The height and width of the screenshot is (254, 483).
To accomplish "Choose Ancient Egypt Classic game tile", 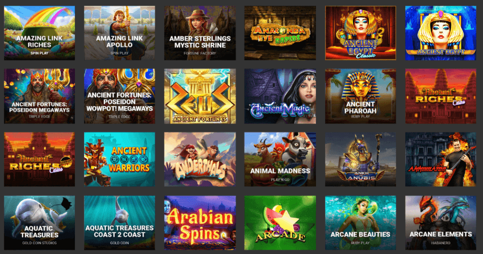I will 360,33.
